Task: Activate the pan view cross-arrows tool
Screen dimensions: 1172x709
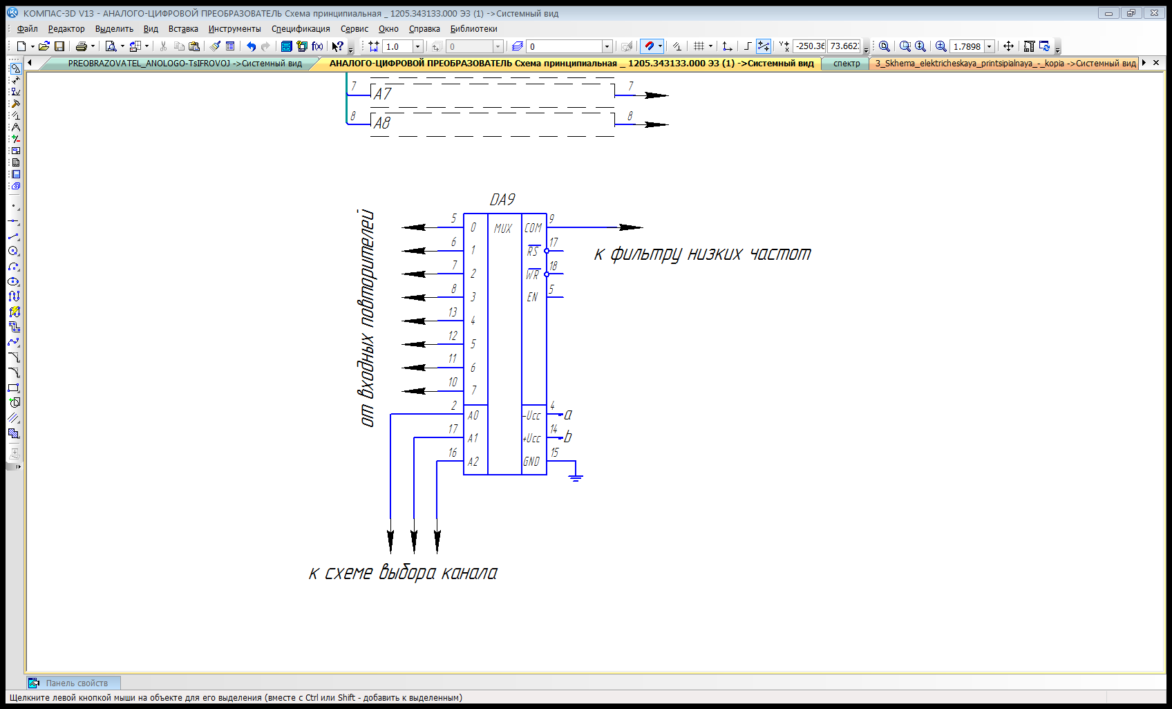Action: [x=1008, y=46]
